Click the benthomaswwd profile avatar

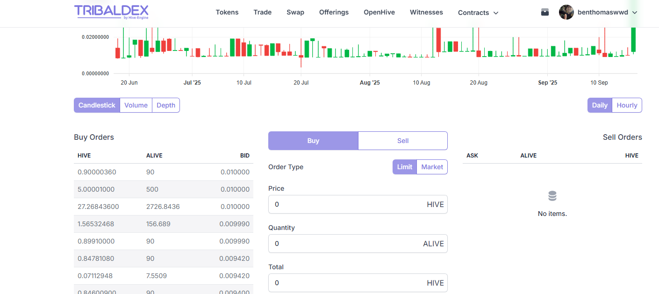pyautogui.click(x=566, y=12)
